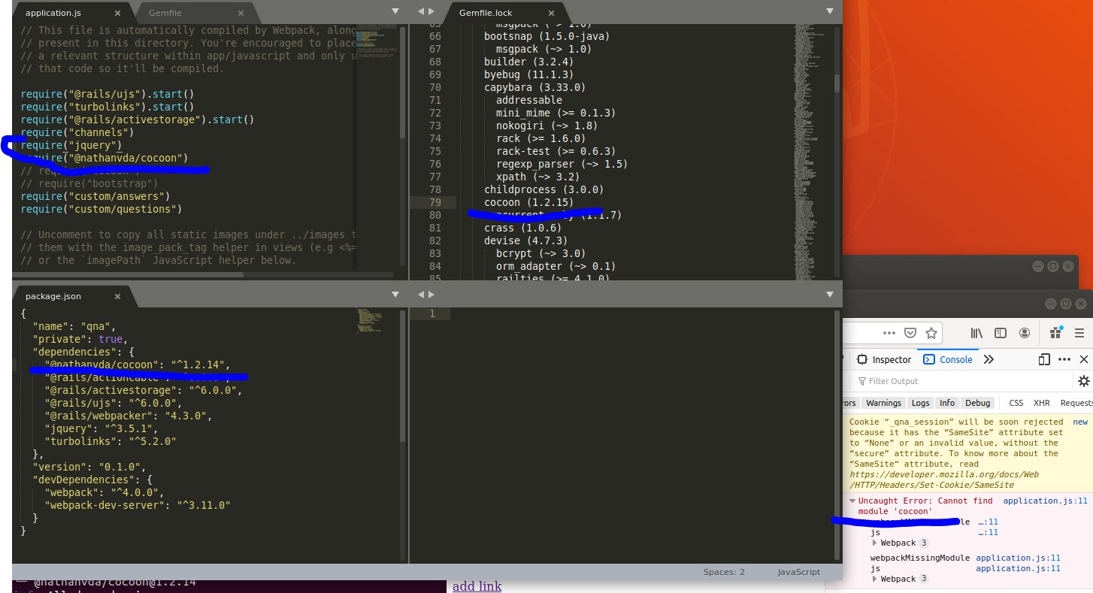Open tab list dropdown of application.js pane
Image resolution: width=1093 pixels, height=593 pixels.
[395, 11]
